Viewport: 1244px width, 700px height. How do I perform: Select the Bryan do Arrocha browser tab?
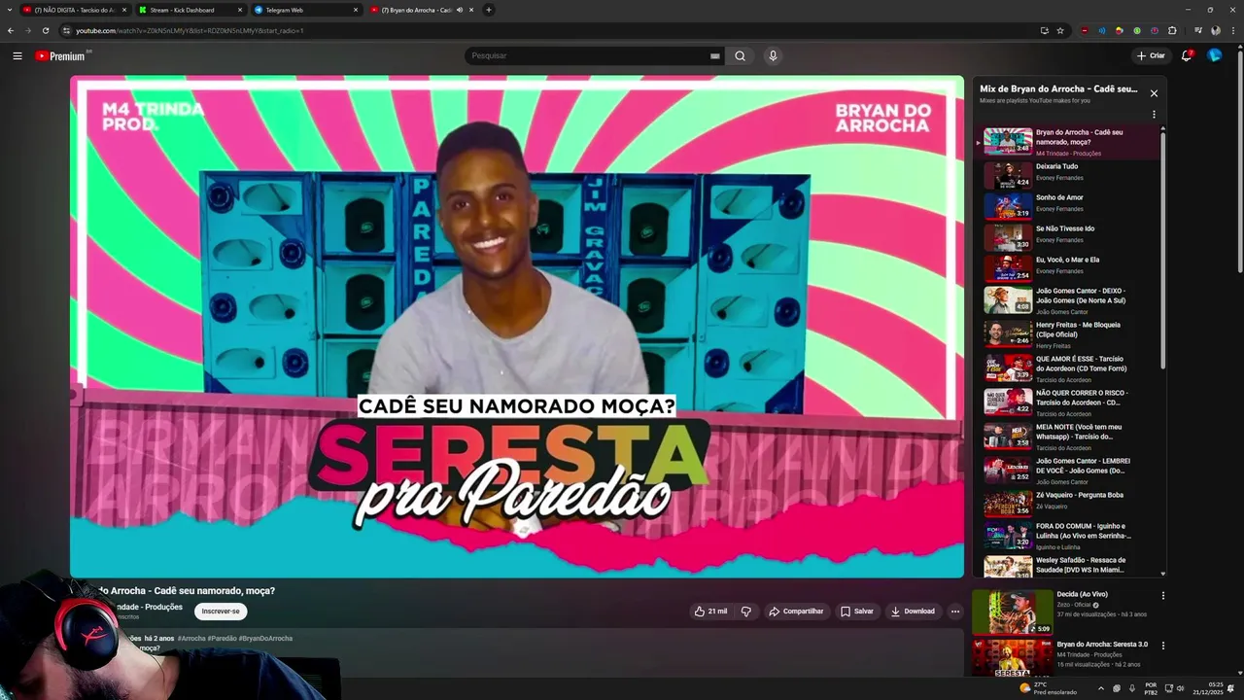423,10
